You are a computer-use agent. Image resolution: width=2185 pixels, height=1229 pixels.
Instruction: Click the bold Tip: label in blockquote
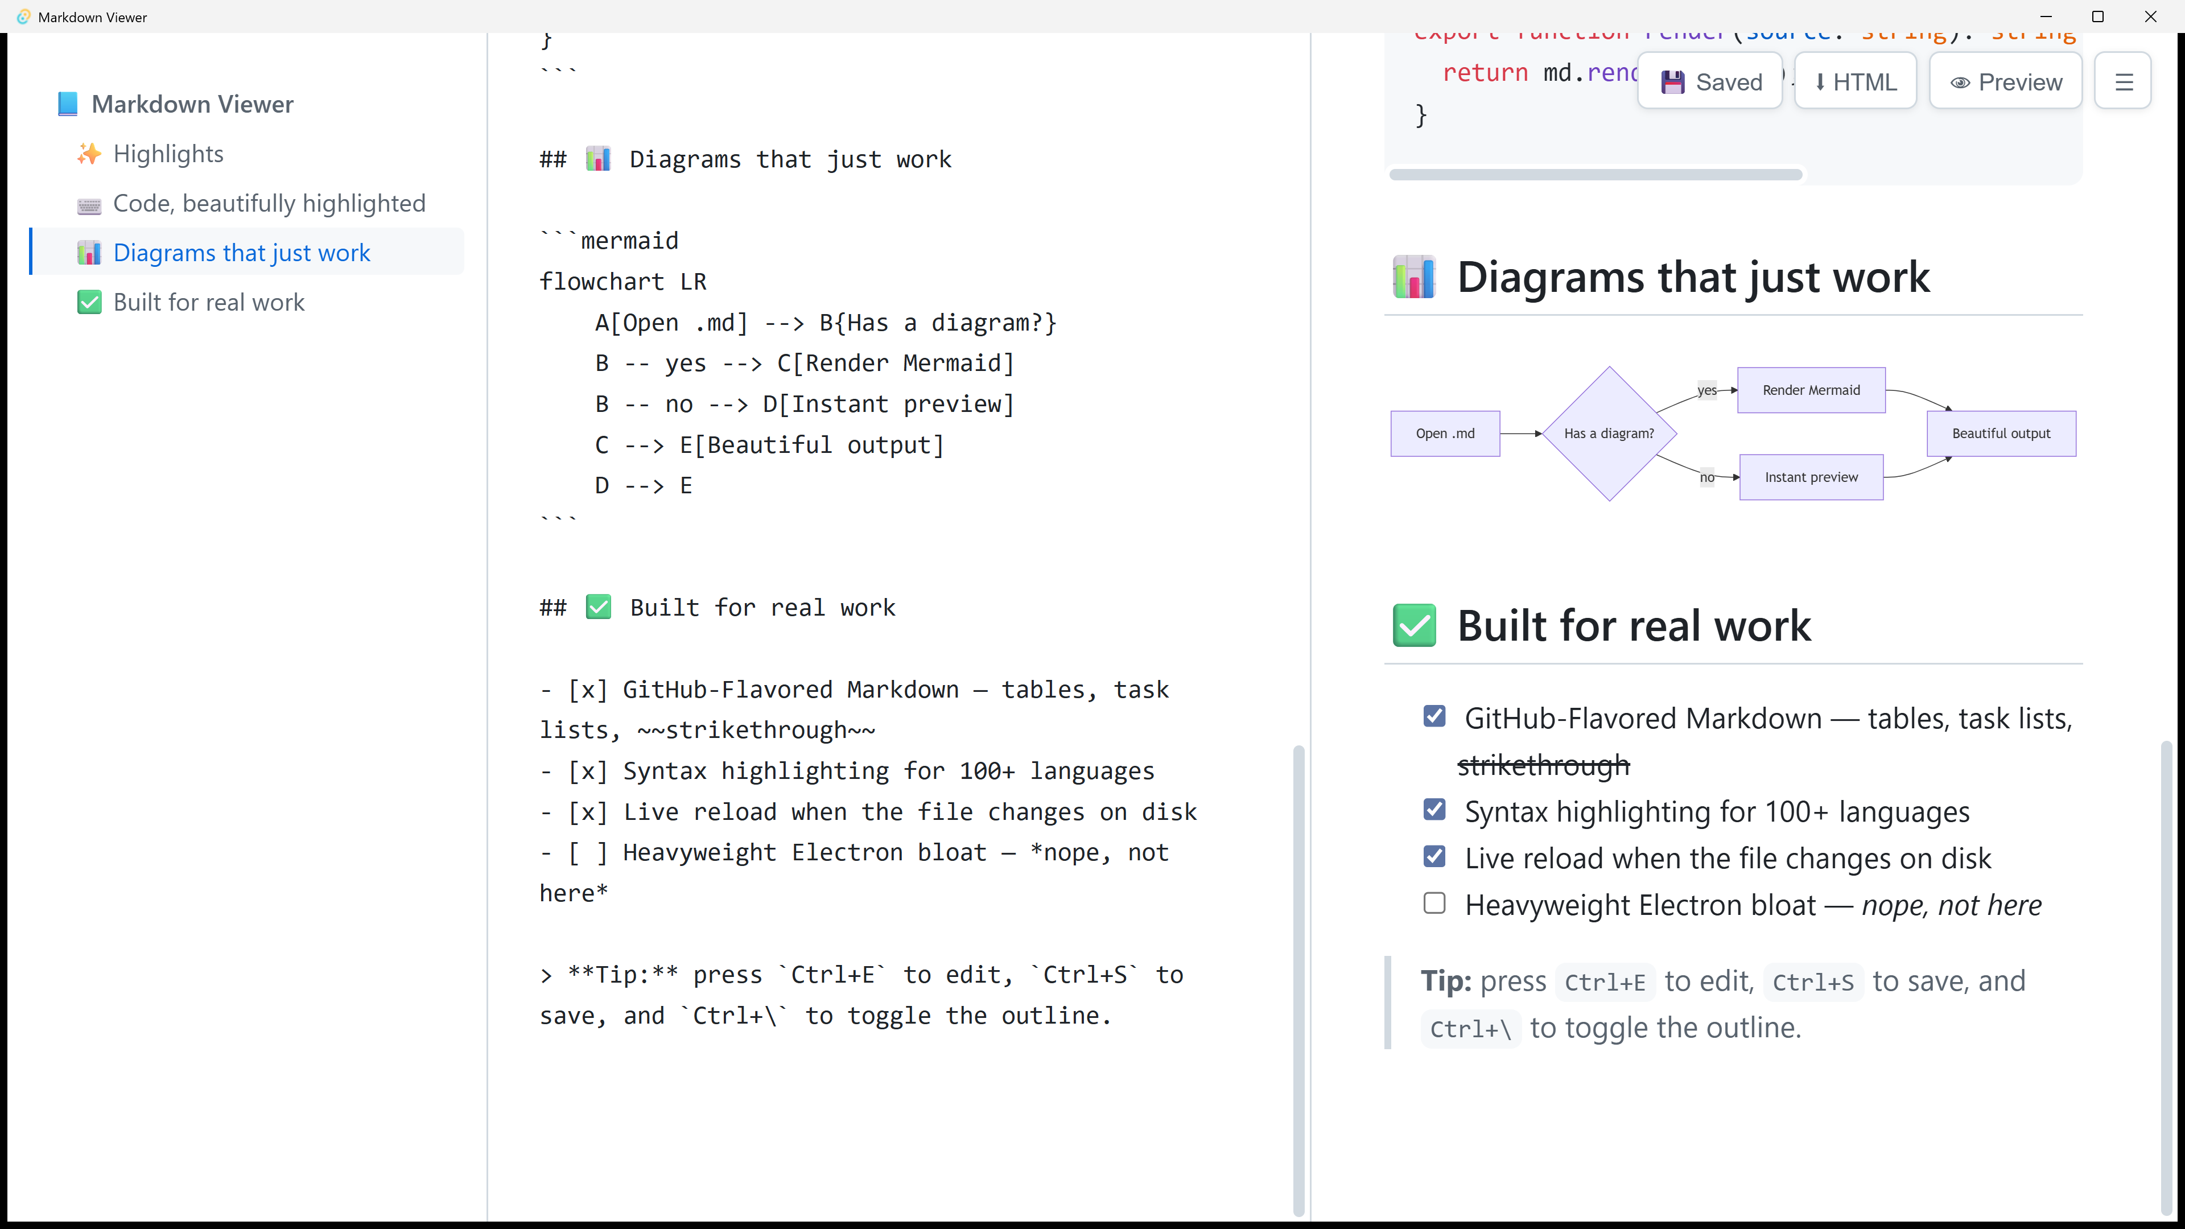tap(1446, 981)
